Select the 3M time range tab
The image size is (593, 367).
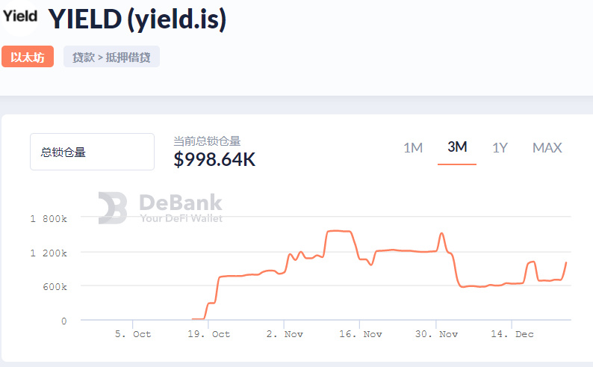[x=457, y=147]
